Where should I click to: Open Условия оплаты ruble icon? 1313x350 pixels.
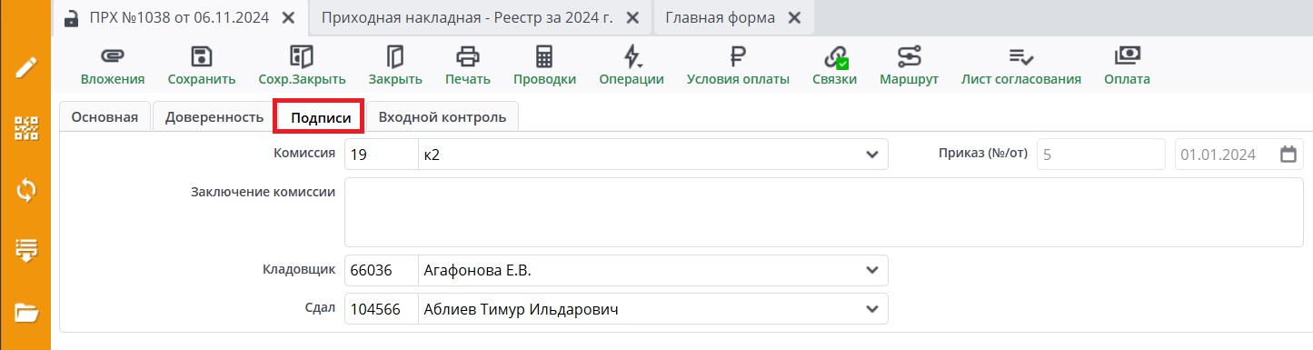coord(738,57)
